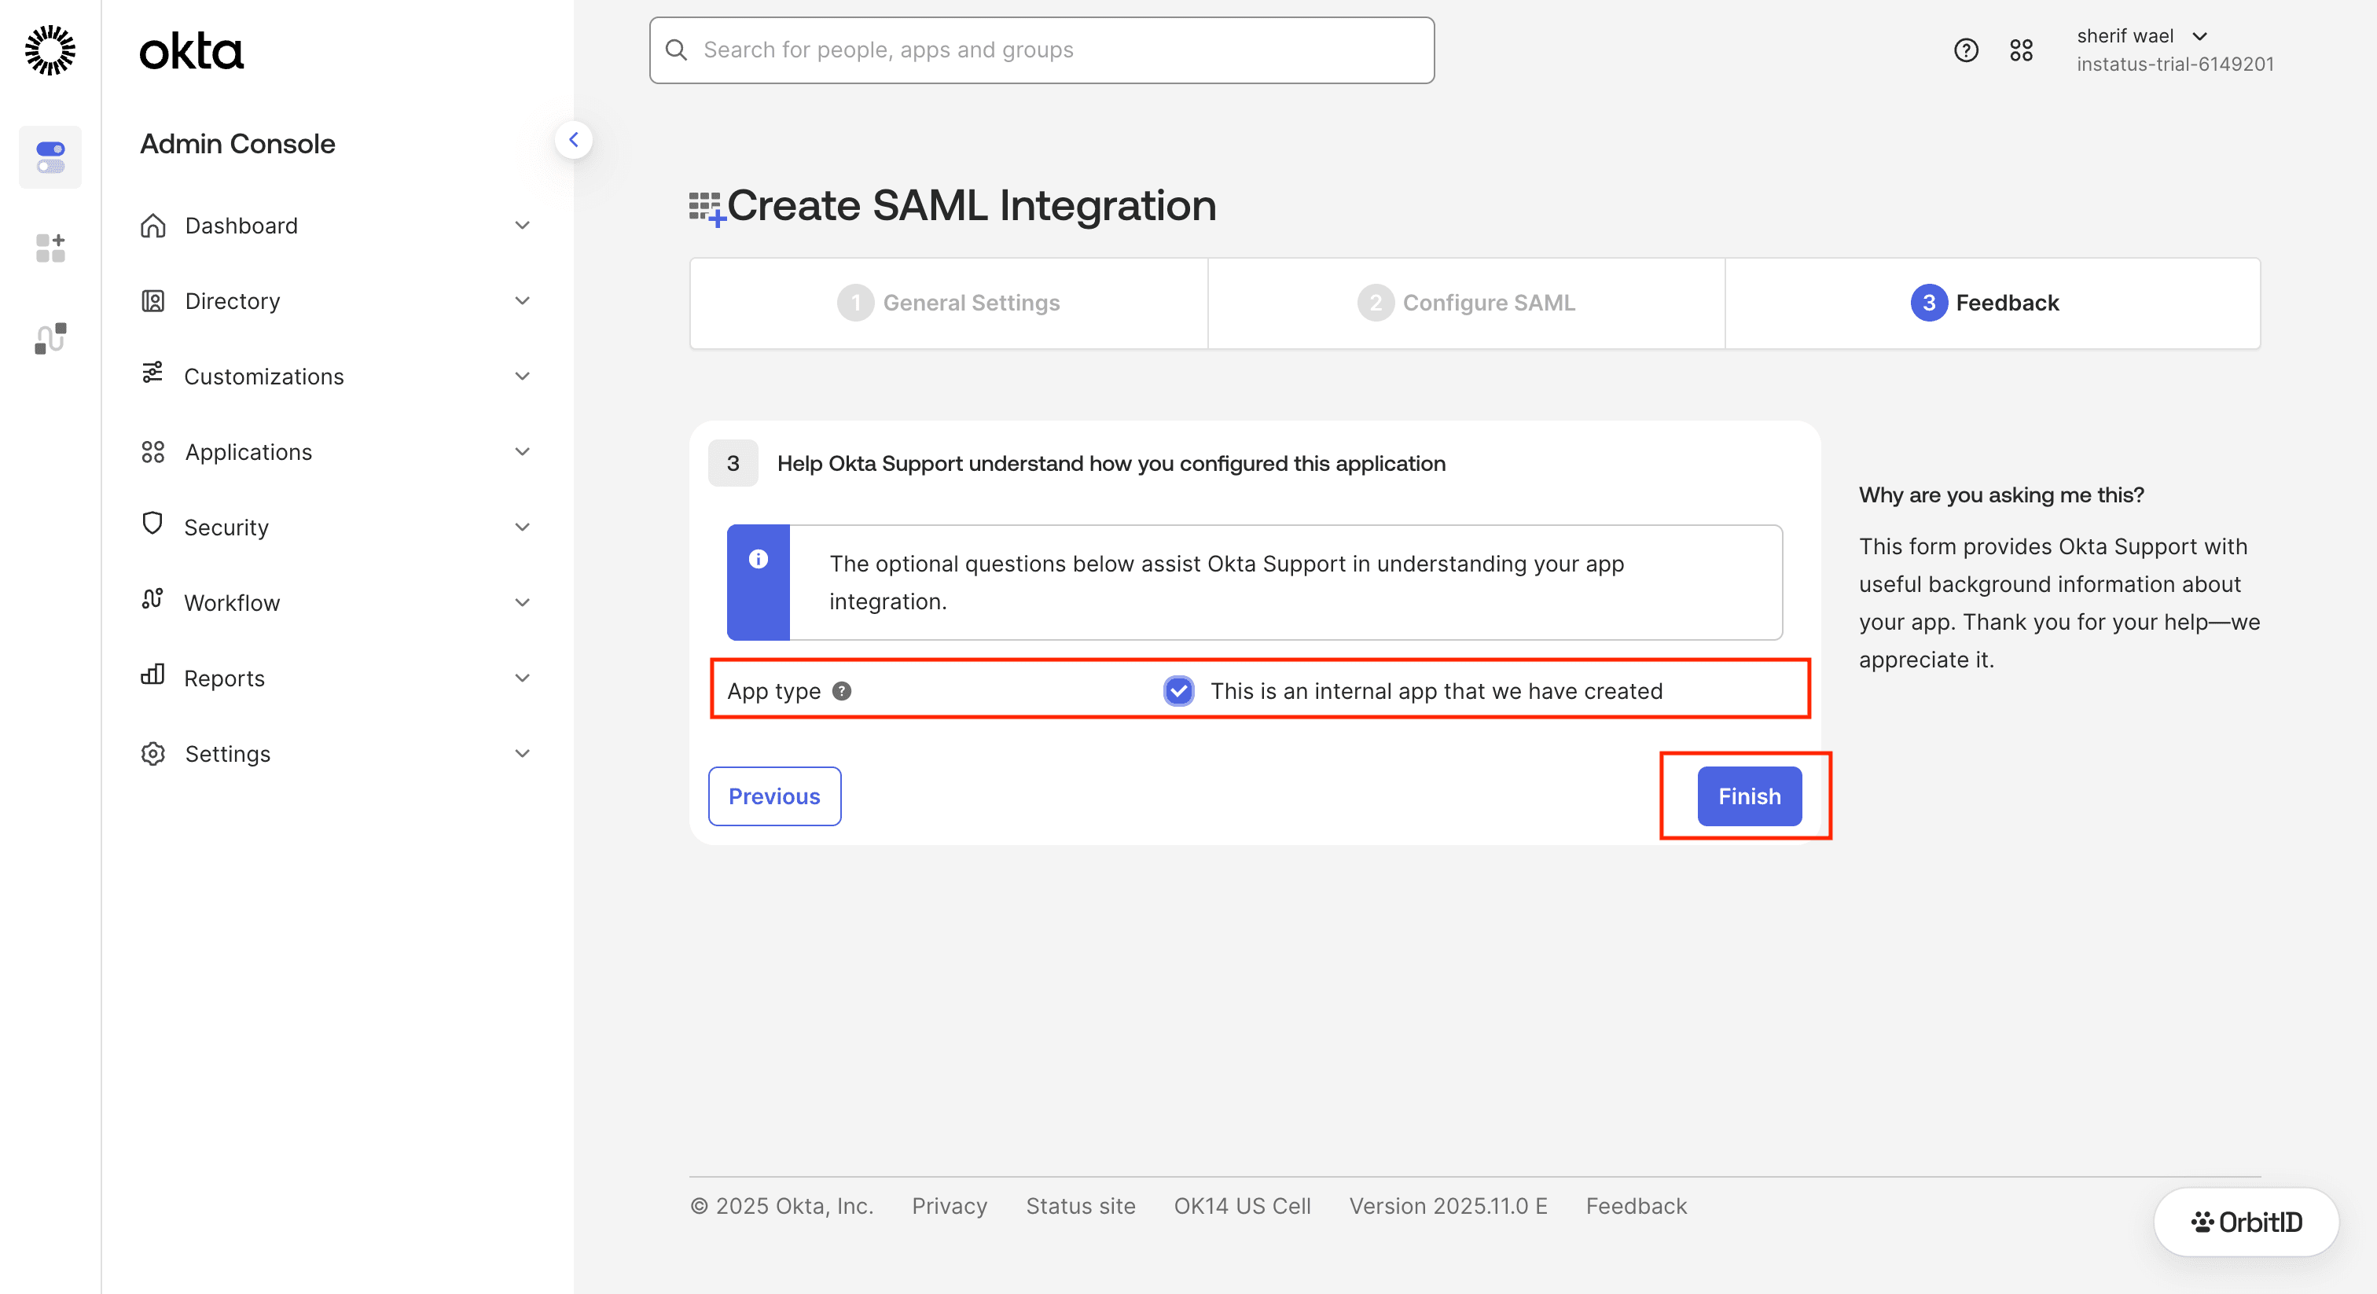Click the Applications four-circles icon
Screen dimensions: 2377x1294
point(152,452)
